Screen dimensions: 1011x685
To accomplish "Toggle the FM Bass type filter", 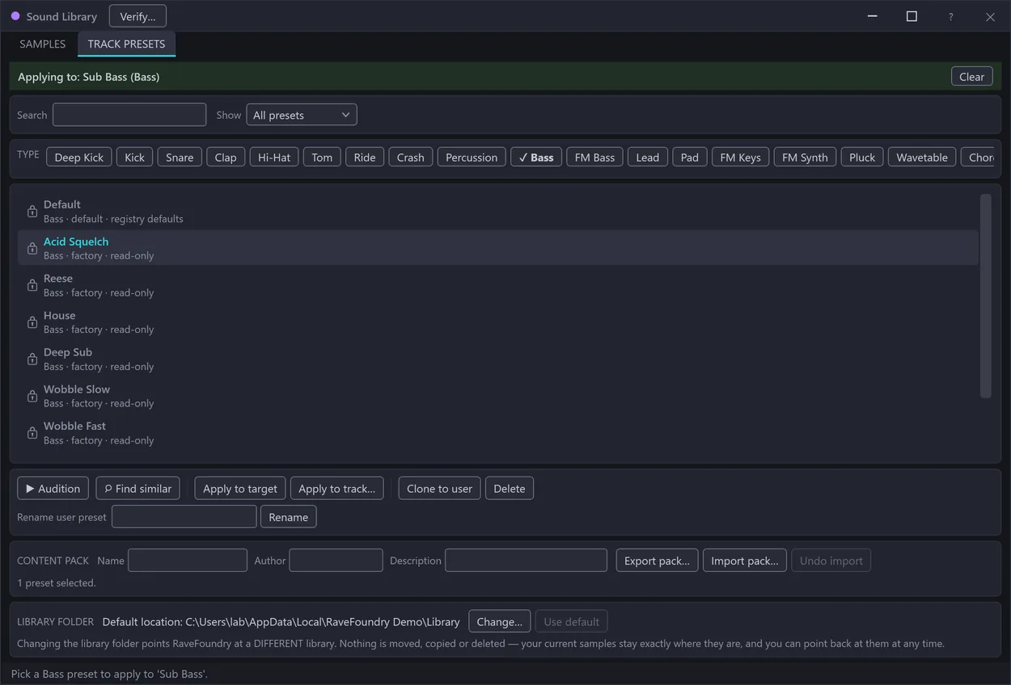I will click(594, 157).
